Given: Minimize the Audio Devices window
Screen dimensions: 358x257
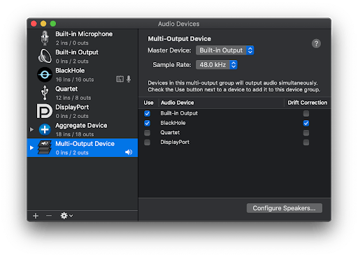Looking at the screenshot, I should point(43,24).
